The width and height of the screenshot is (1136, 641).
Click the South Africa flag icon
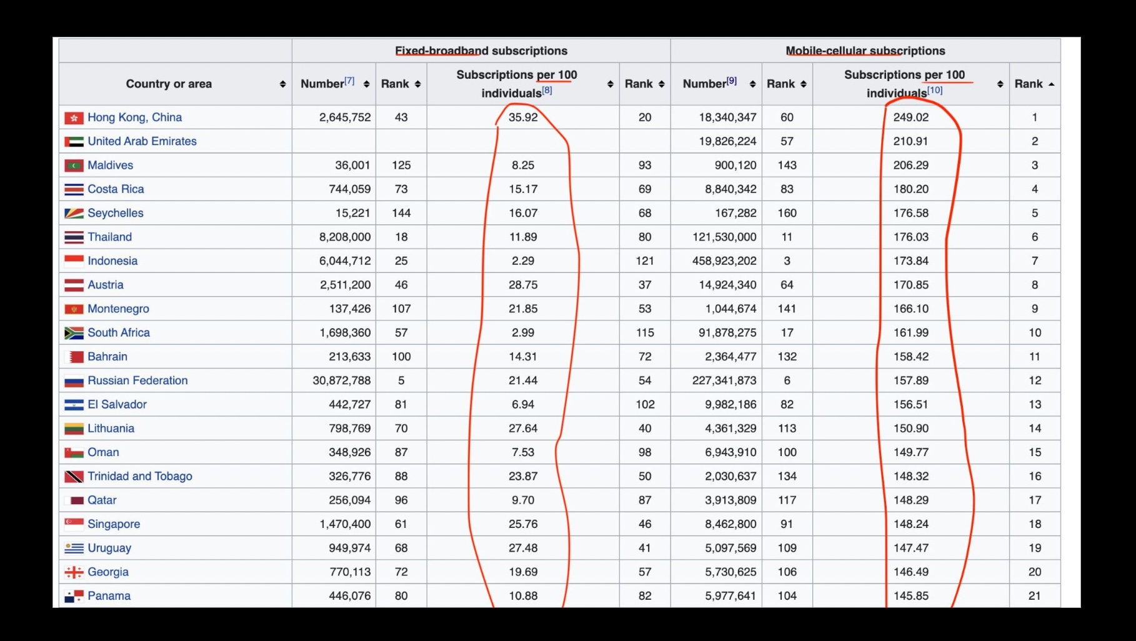[x=74, y=333]
